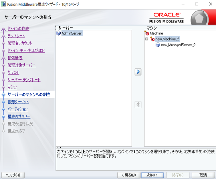Select AdminServer in the server list

[72, 33]
